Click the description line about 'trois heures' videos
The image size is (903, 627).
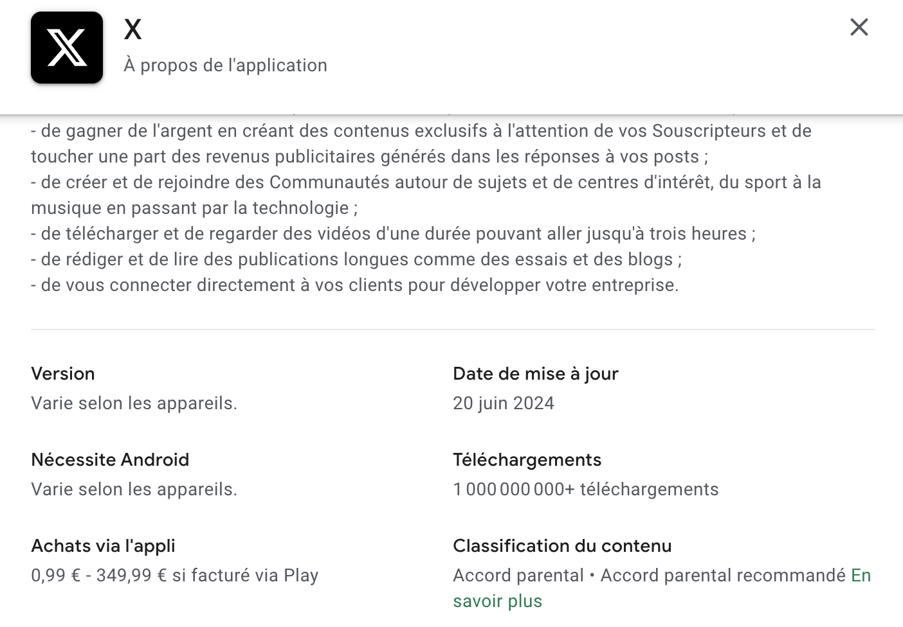point(393,234)
